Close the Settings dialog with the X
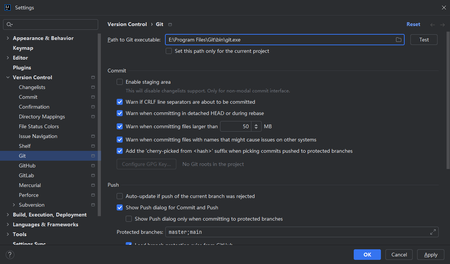Screen dimensions: 450x264 point(444,8)
